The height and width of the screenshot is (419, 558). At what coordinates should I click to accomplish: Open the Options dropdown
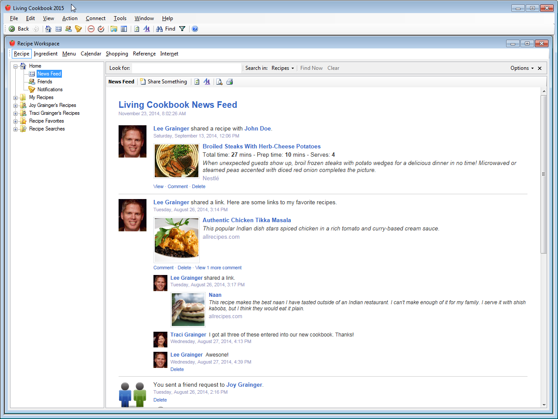(522, 68)
